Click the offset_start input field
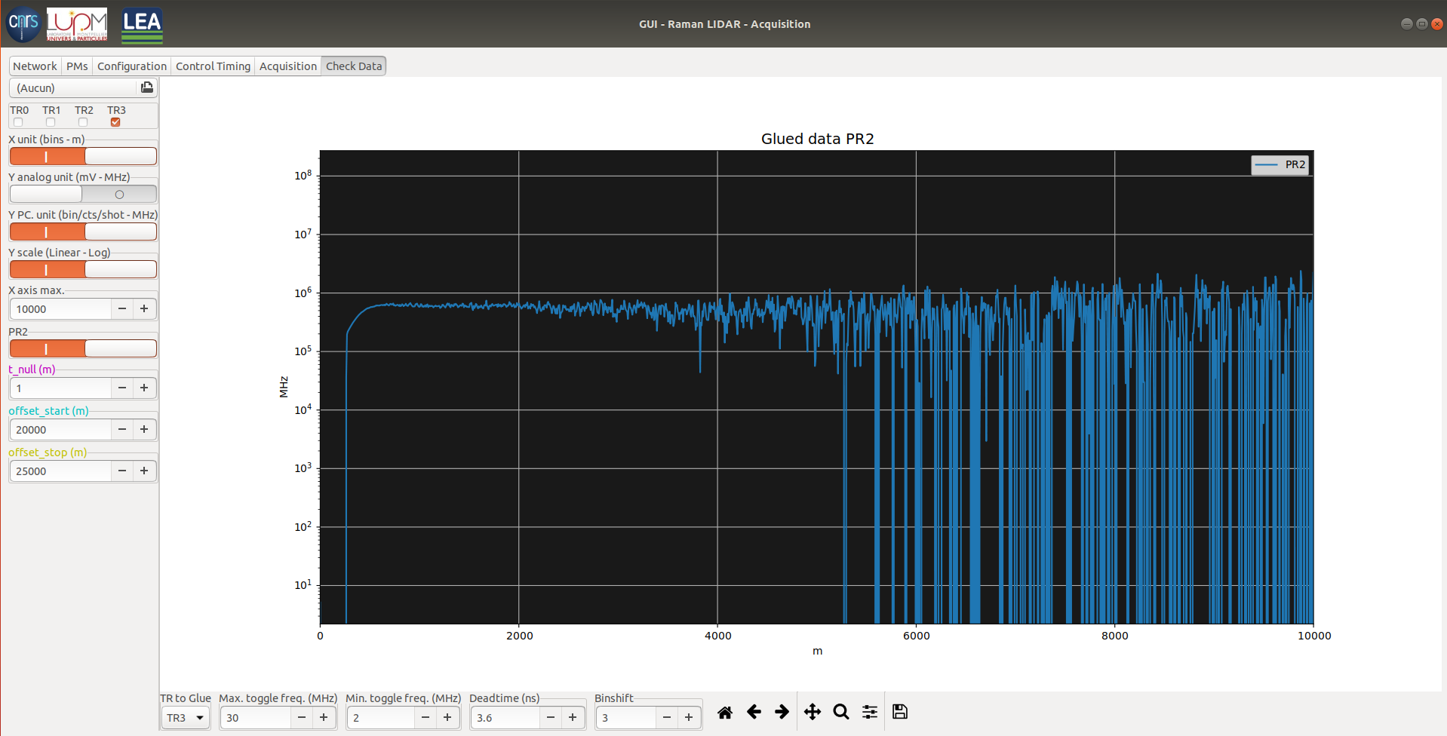The image size is (1447, 736). click(x=60, y=430)
